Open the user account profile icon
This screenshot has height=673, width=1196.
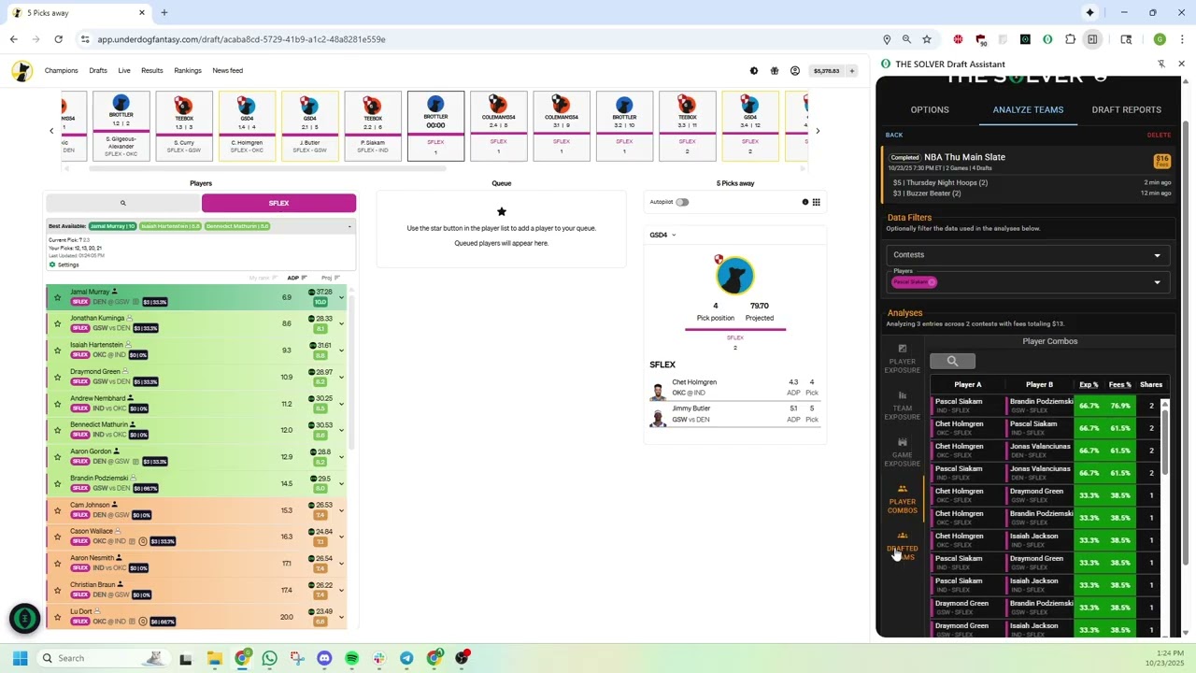coord(795,71)
